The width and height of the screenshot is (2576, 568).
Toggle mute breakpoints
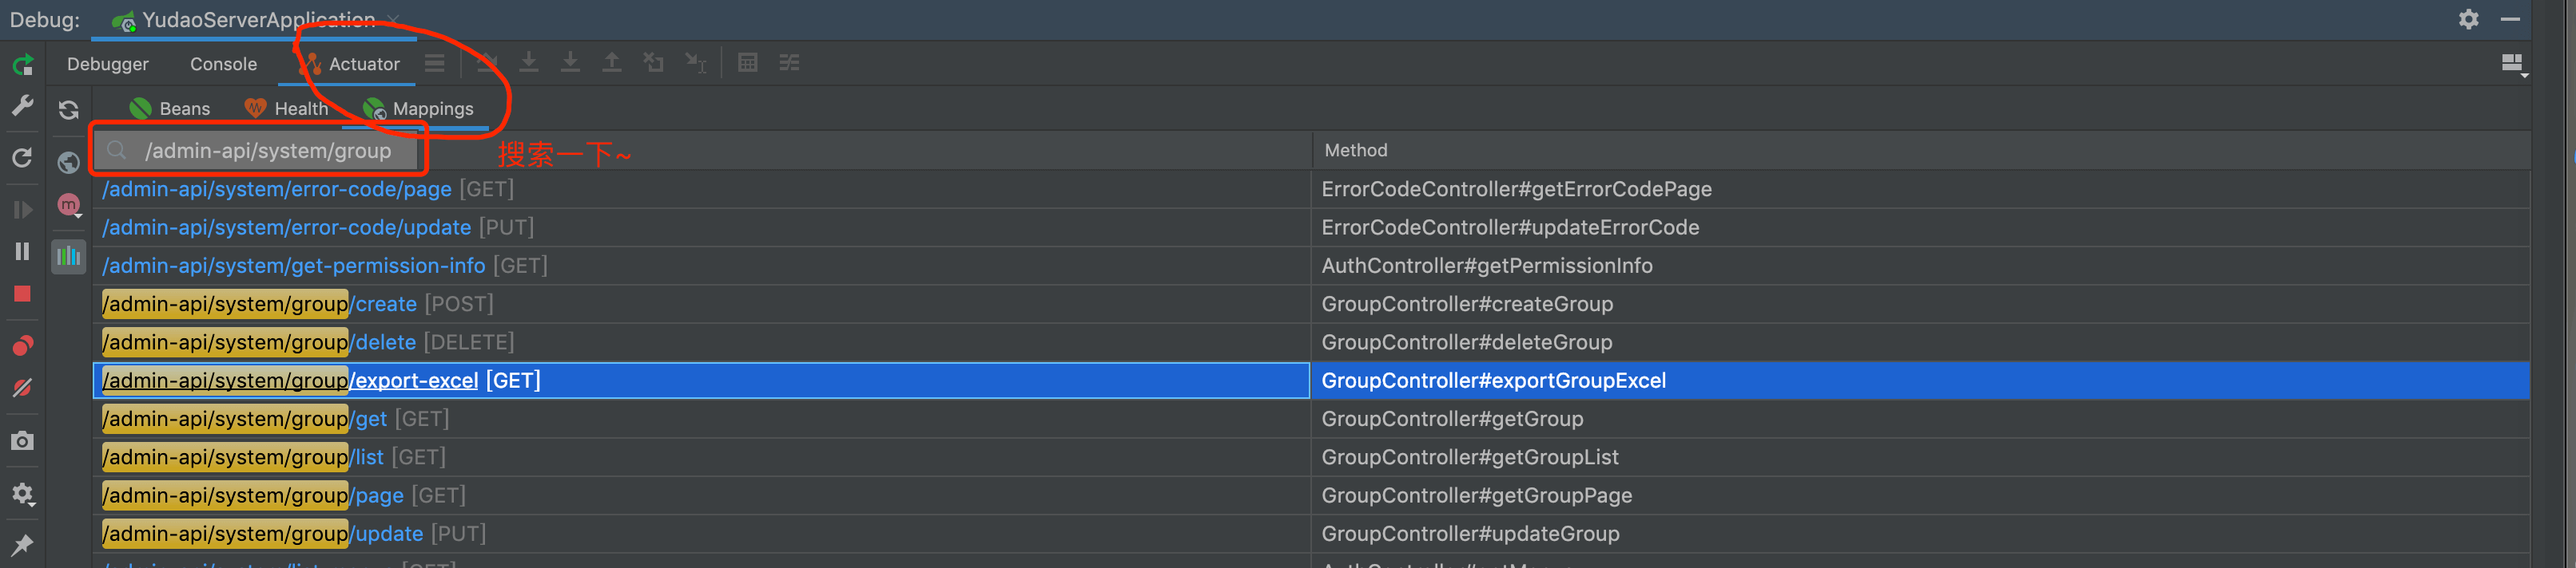click(x=22, y=388)
